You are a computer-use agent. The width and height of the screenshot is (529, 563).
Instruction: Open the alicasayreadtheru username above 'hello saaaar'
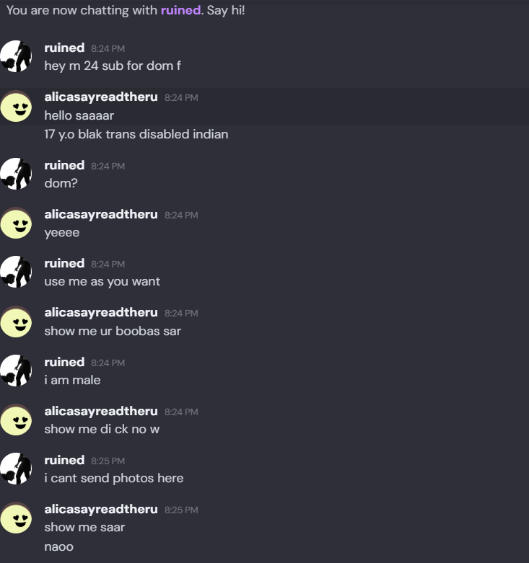(x=101, y=97)
